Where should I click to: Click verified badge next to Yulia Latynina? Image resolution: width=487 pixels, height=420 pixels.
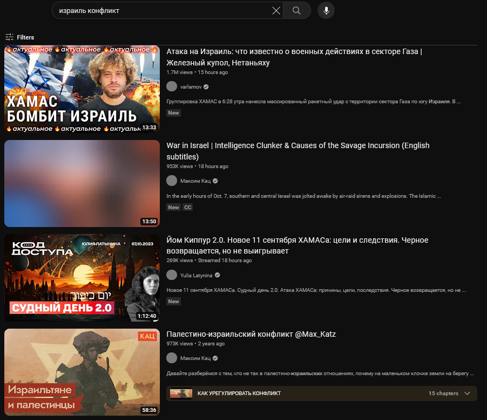coord(218,275)
